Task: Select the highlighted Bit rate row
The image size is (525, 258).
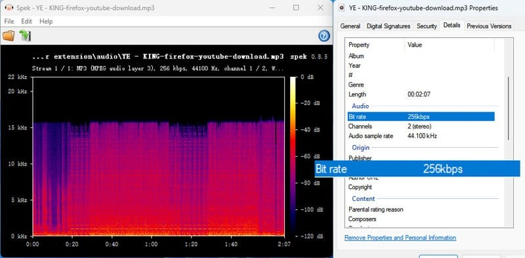Action: tap(421, 117)
